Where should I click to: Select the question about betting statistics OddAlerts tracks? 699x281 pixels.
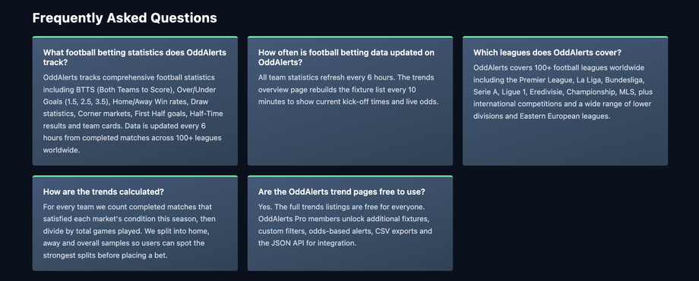(134, 58)
